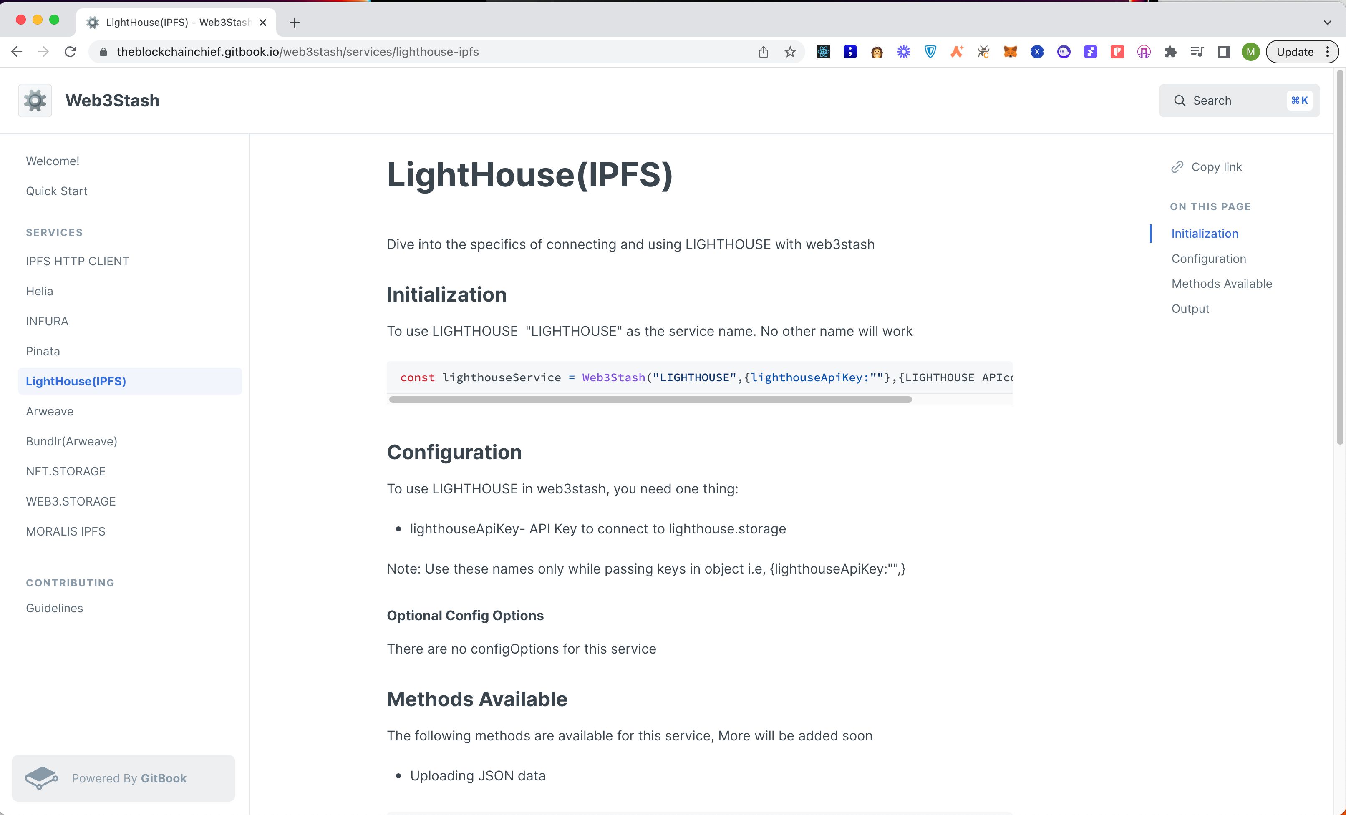Open the red P extension icon

tap(1117, 52)
